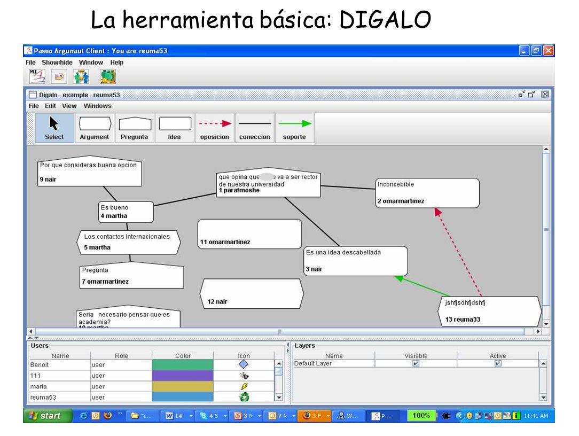Pick the coneccion black line tool
579x436 pixels.
[254, 128]
